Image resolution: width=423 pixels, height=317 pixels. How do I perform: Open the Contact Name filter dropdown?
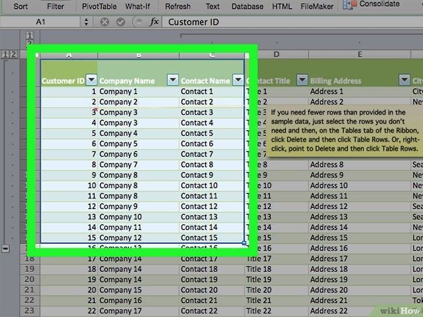pyautogui.click(x=238, y=81)
